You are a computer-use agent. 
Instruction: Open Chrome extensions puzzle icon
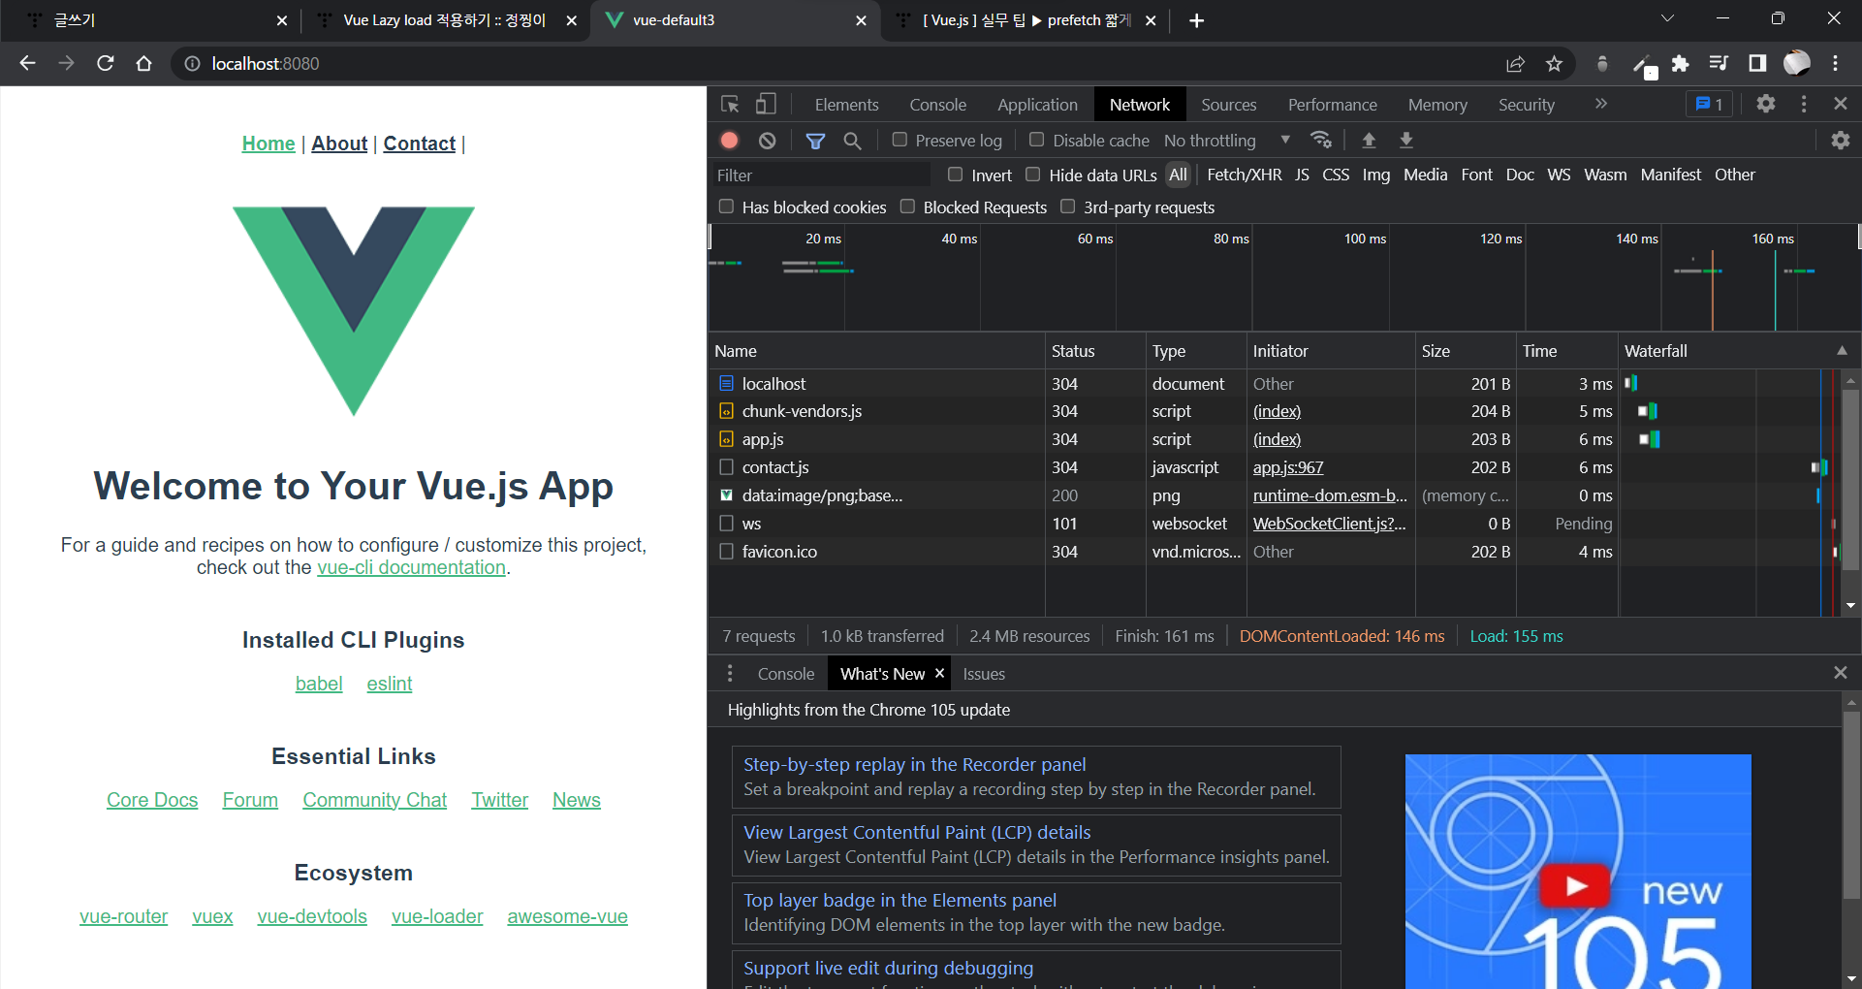coord(1680,63)
